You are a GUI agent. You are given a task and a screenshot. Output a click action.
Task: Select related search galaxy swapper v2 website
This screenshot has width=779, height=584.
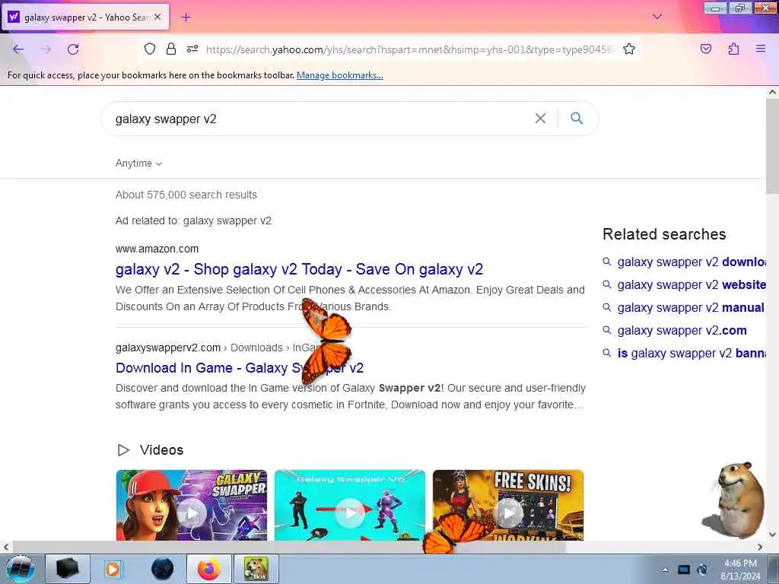691,284
